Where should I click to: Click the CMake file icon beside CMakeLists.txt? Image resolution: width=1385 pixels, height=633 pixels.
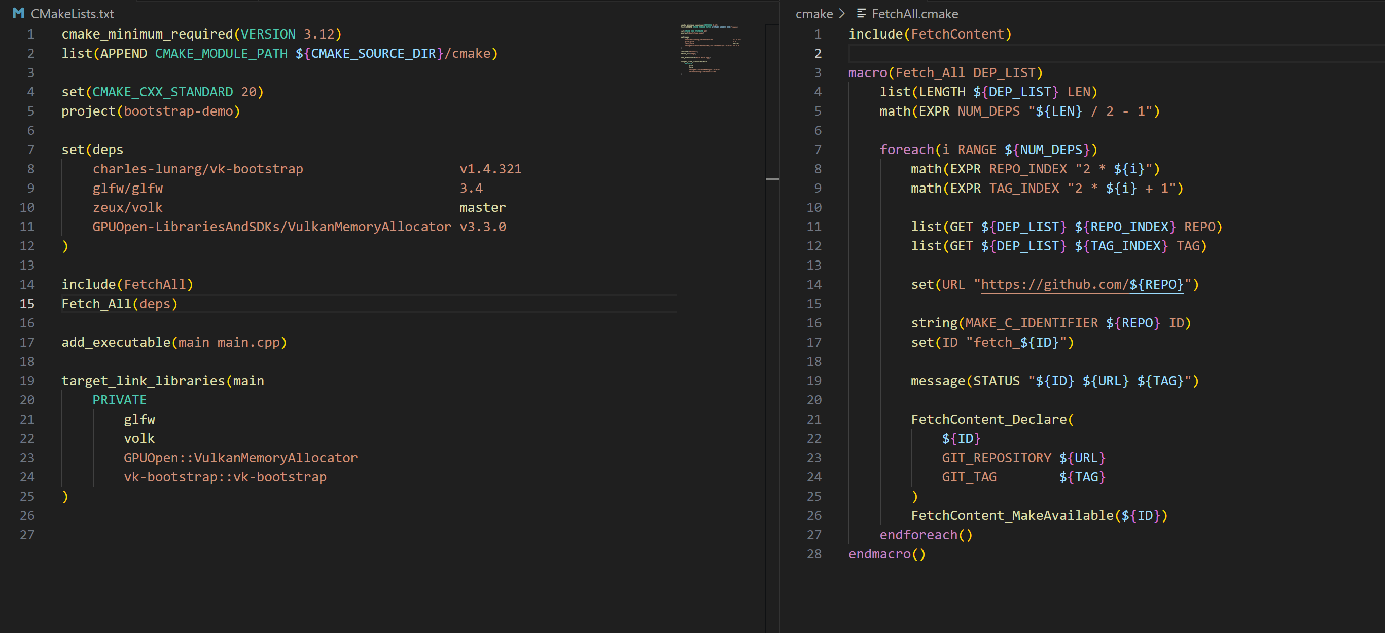pyautogui.click(x=18, y=13)
